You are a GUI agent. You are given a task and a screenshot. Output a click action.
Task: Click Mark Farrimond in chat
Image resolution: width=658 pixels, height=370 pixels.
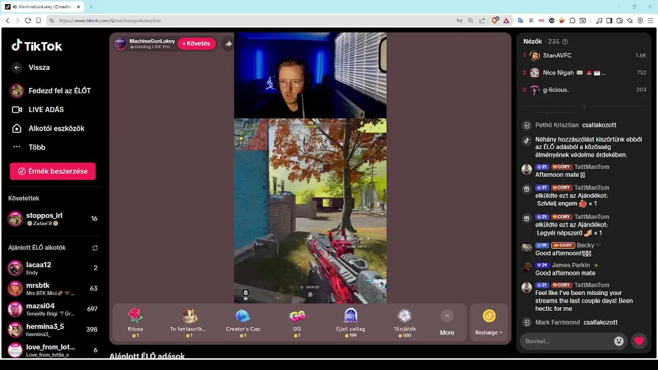[557, 322]
